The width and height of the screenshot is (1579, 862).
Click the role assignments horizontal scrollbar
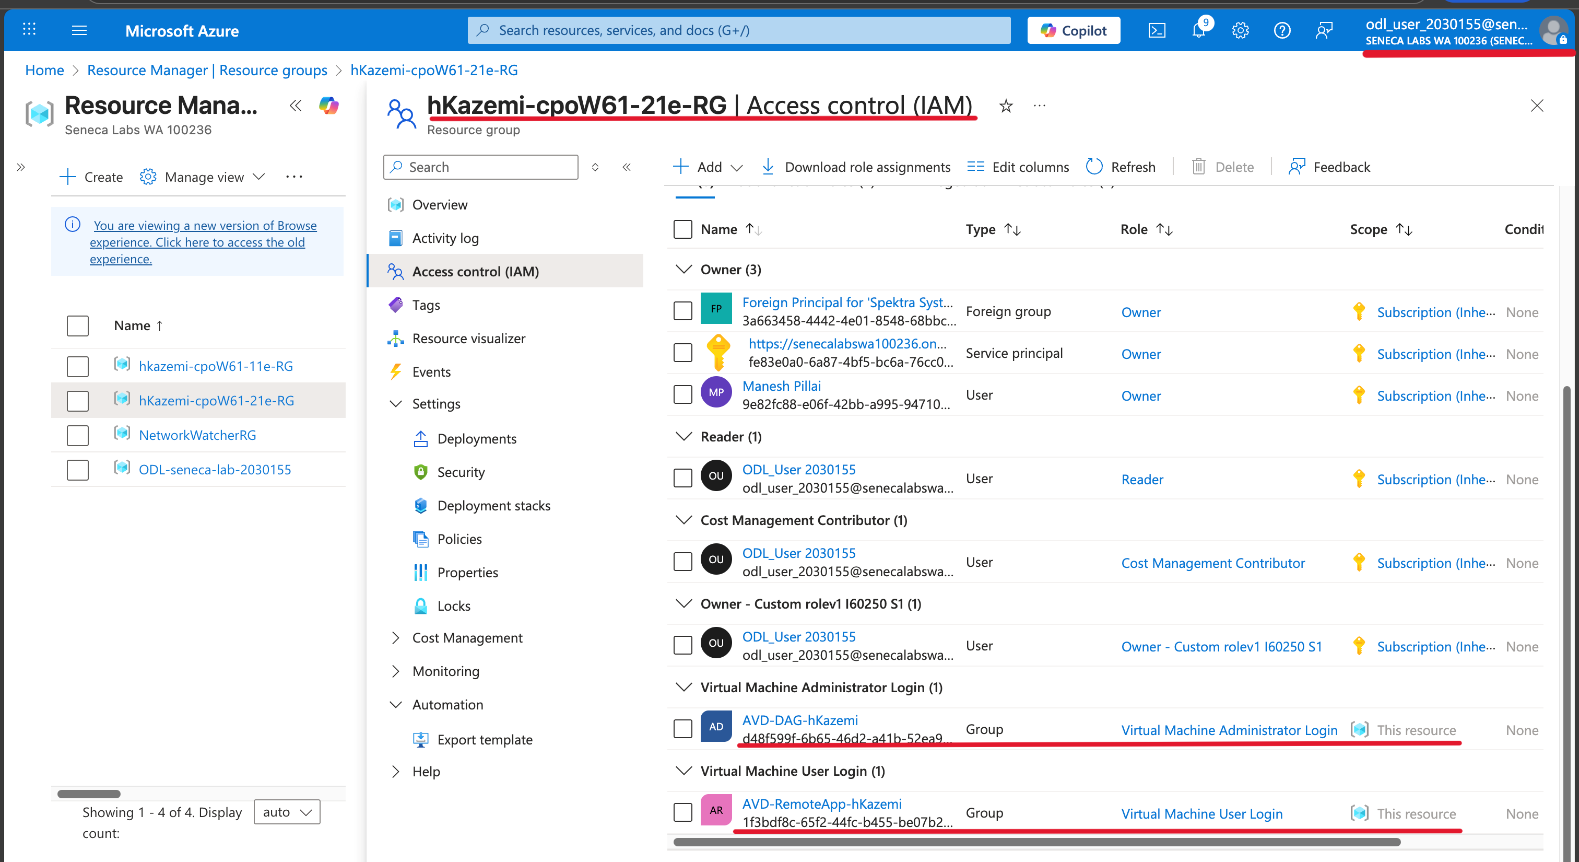coord(1036,842)
